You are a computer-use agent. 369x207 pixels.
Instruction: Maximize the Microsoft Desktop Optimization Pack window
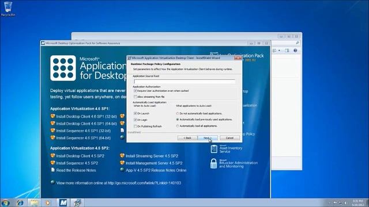[x=259, y=43]
